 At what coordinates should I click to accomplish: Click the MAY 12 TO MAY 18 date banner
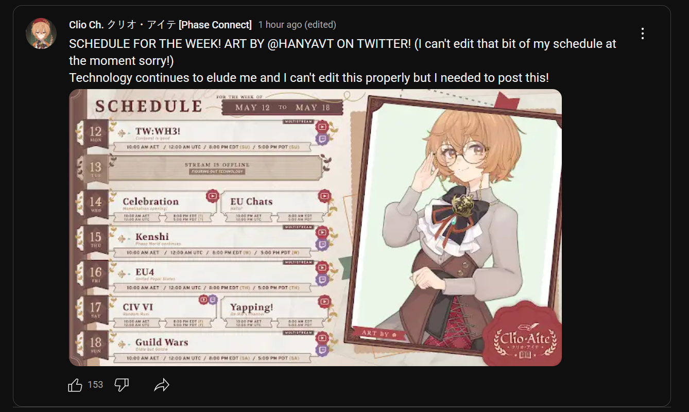[282, 107]
